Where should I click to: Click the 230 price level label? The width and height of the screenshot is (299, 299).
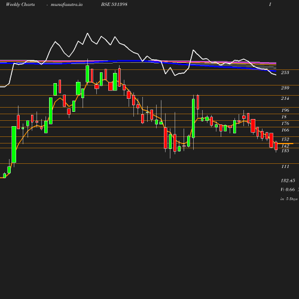[285, 88]
